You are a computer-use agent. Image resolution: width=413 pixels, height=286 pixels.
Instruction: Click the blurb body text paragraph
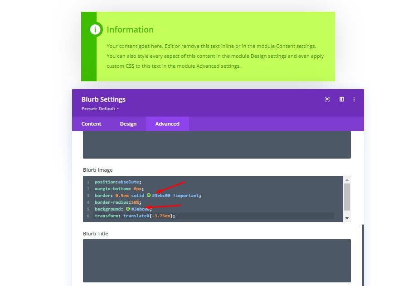pyautogui.click(x=215, y=56)
